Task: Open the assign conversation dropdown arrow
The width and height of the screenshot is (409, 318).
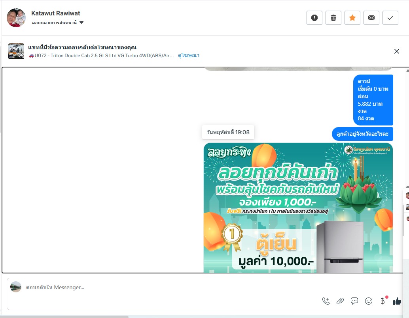Action: [81, 22]
